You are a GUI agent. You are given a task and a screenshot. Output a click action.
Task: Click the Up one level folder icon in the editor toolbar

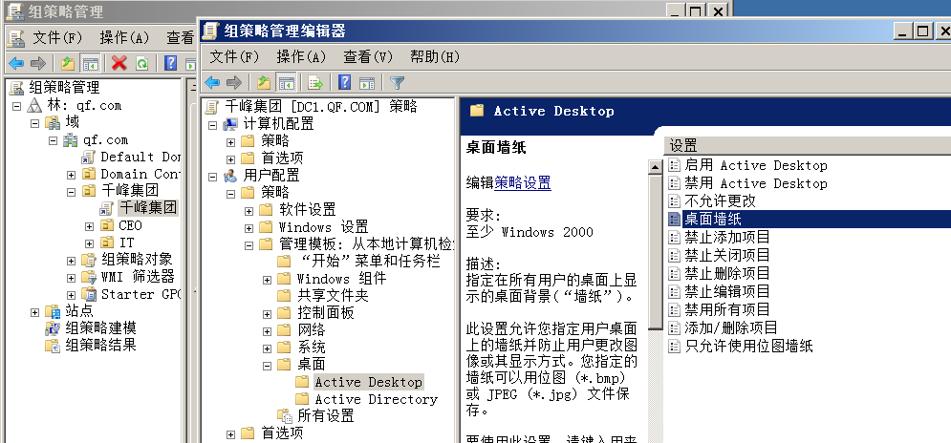point(263,83)
